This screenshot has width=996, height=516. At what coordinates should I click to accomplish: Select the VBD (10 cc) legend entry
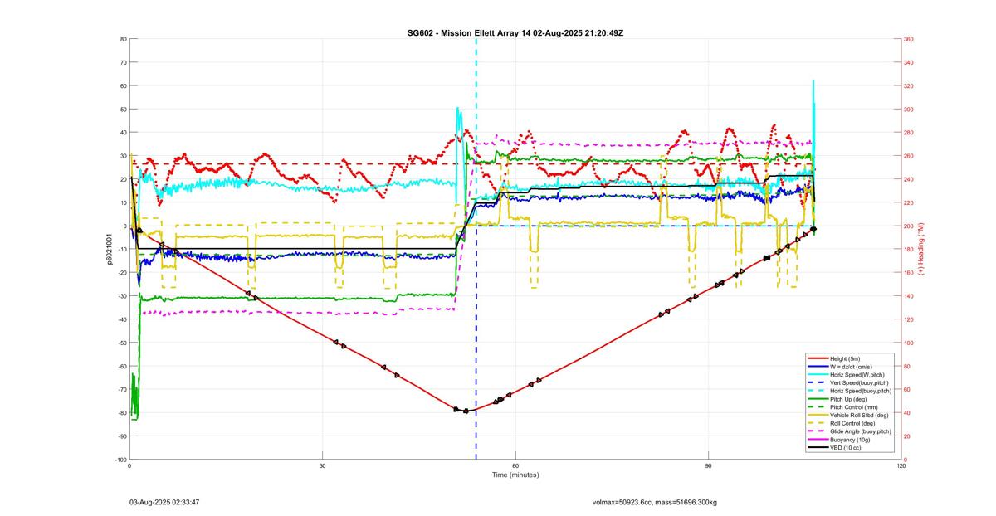tap(847, 448)
